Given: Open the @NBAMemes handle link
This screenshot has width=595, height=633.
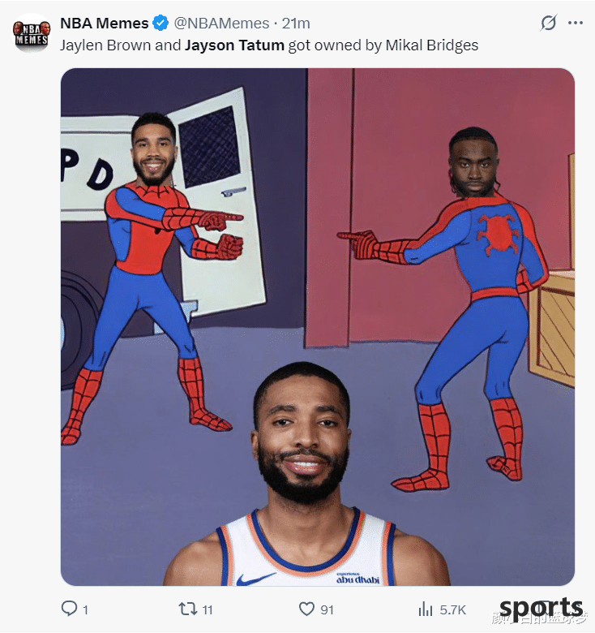Looking at the screenshot, I should (x=221, y=24).
